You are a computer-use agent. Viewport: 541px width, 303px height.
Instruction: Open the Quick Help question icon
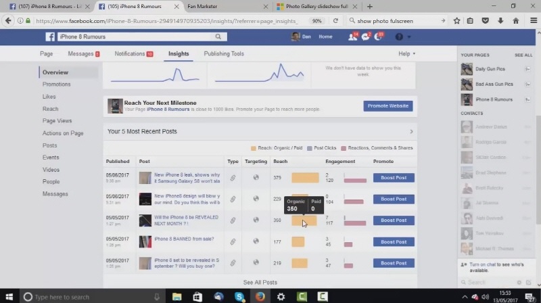399,37
